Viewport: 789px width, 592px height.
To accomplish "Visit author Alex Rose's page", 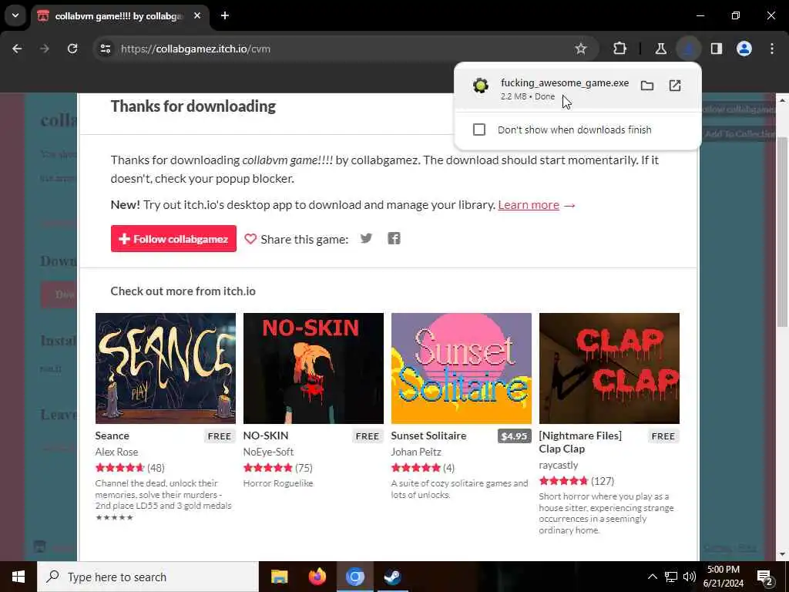I will [x=116, y=452].
